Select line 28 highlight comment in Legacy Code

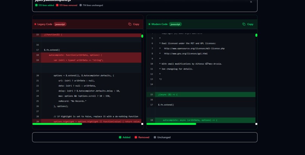click(87, 116)
